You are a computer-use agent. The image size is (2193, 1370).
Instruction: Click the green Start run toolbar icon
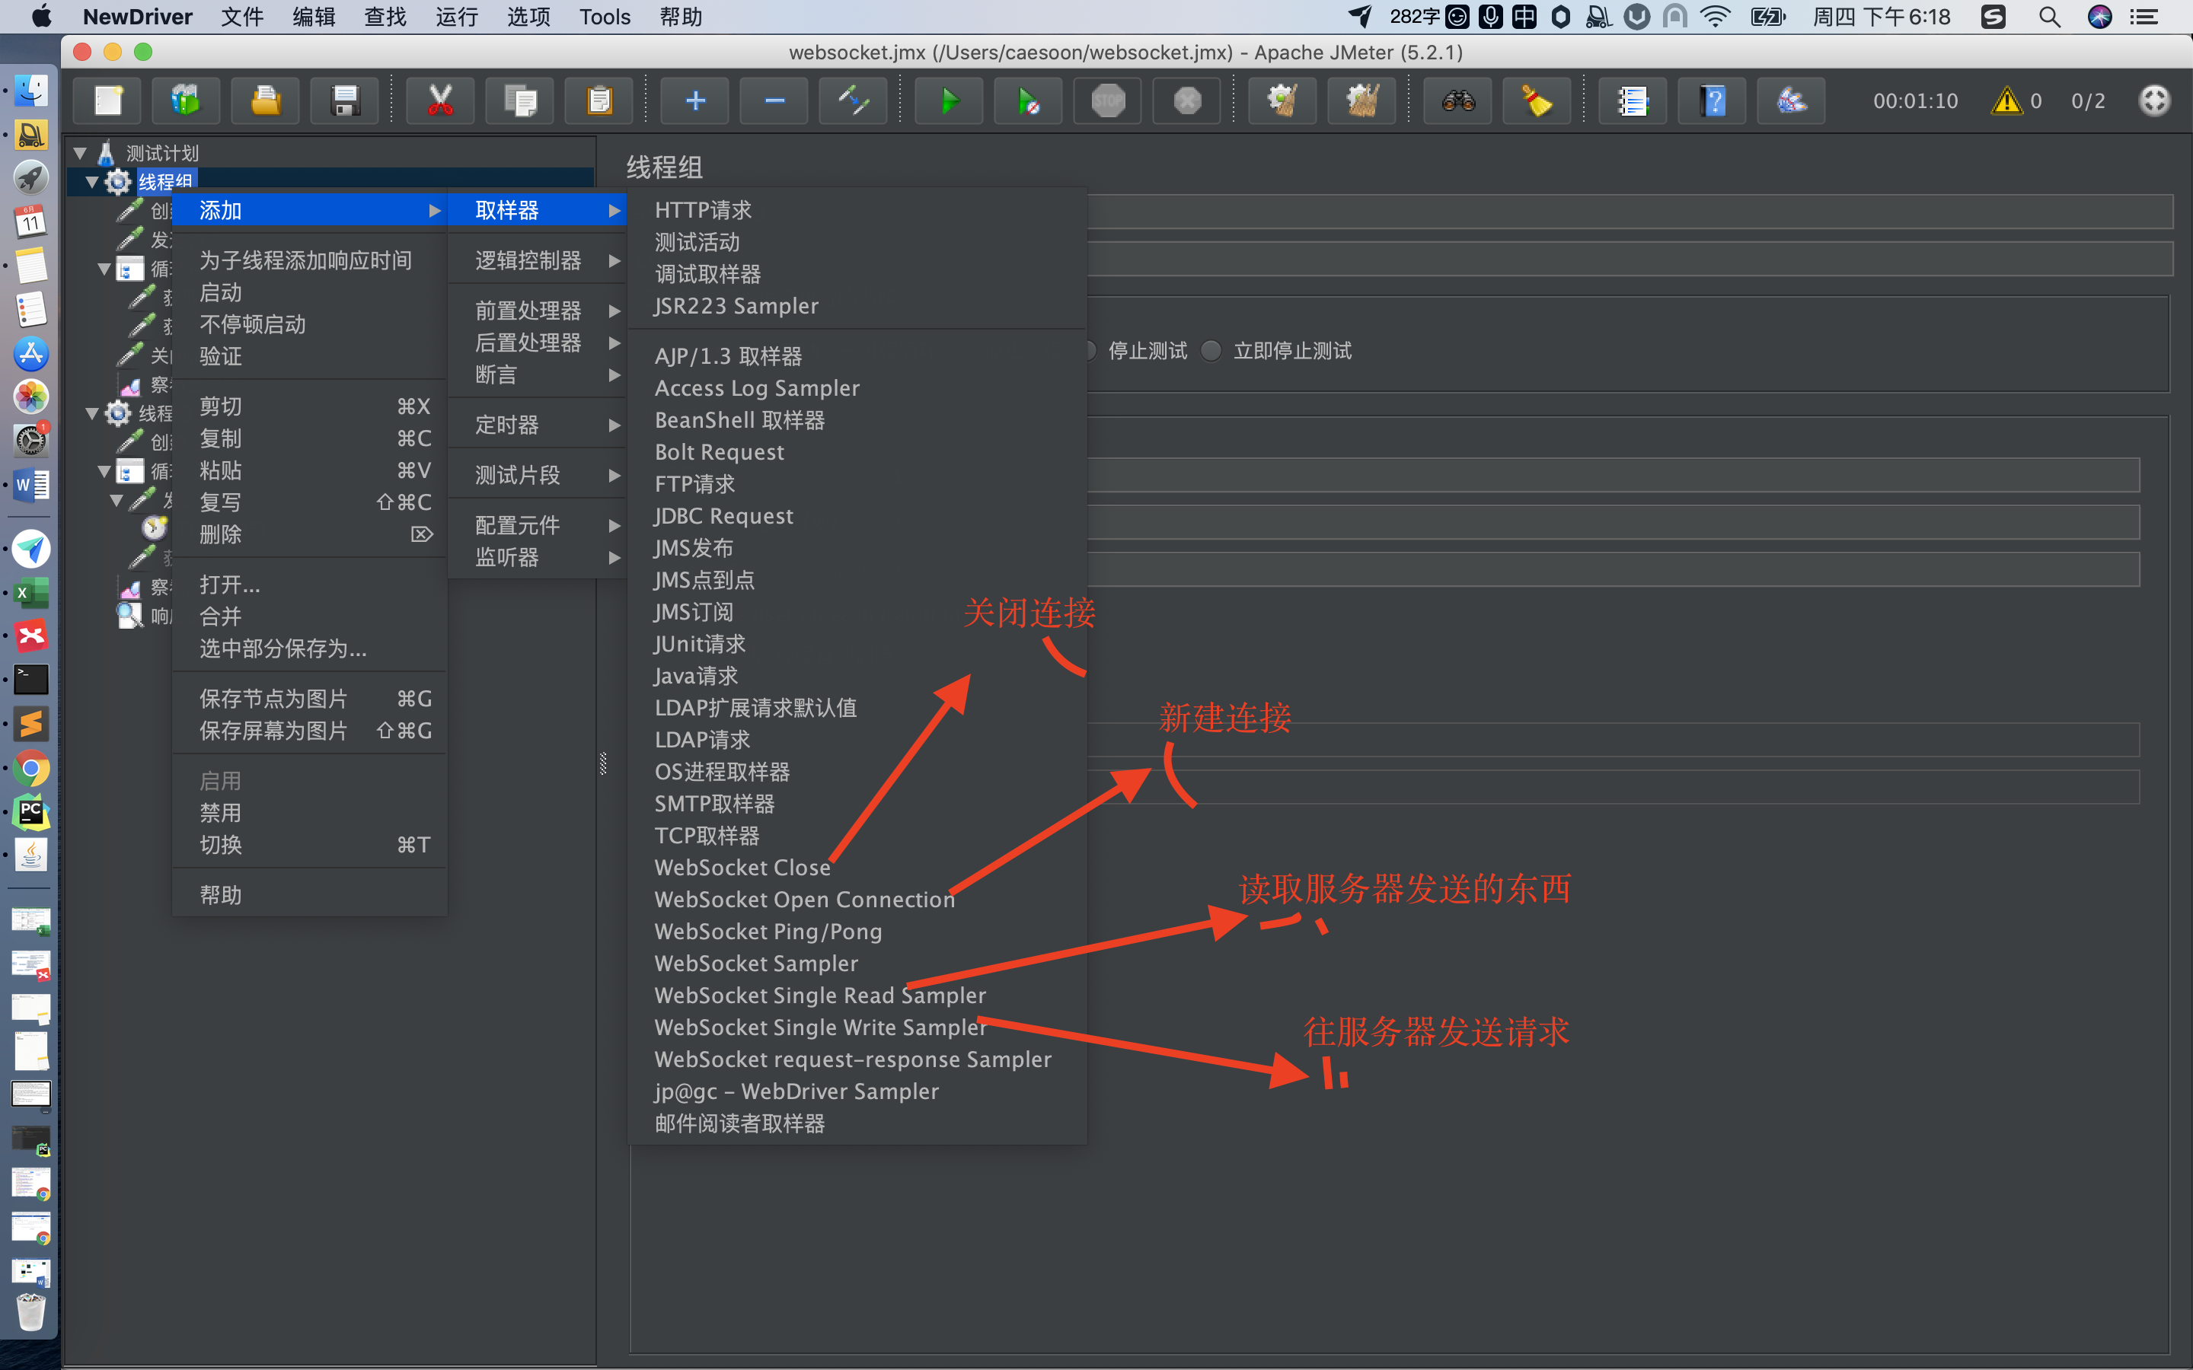(x=948, y=100)
